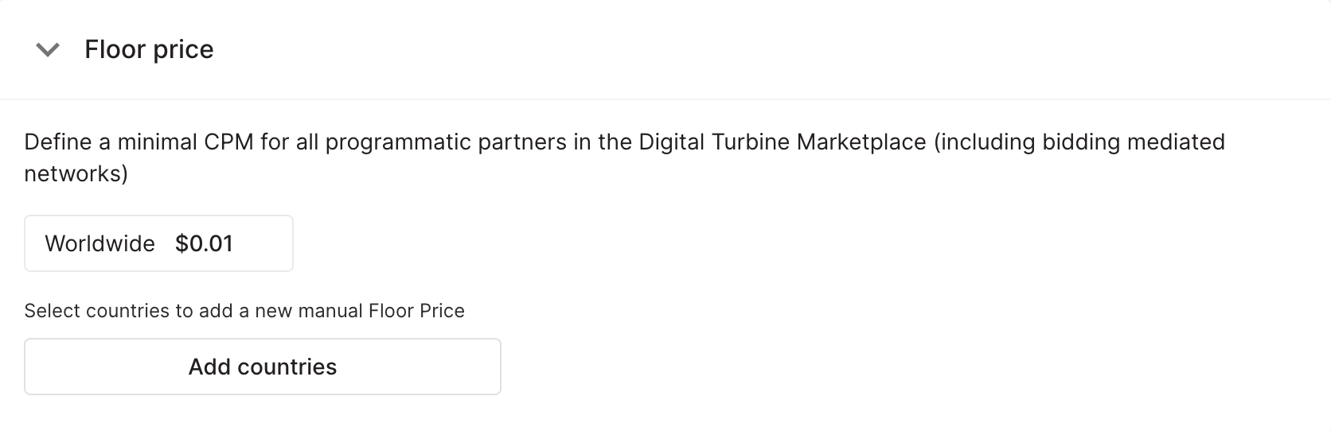Click the Floor price section heading
Image resolution: width=1331 pixels, height=431 pixels.
[x=149, y=49]
